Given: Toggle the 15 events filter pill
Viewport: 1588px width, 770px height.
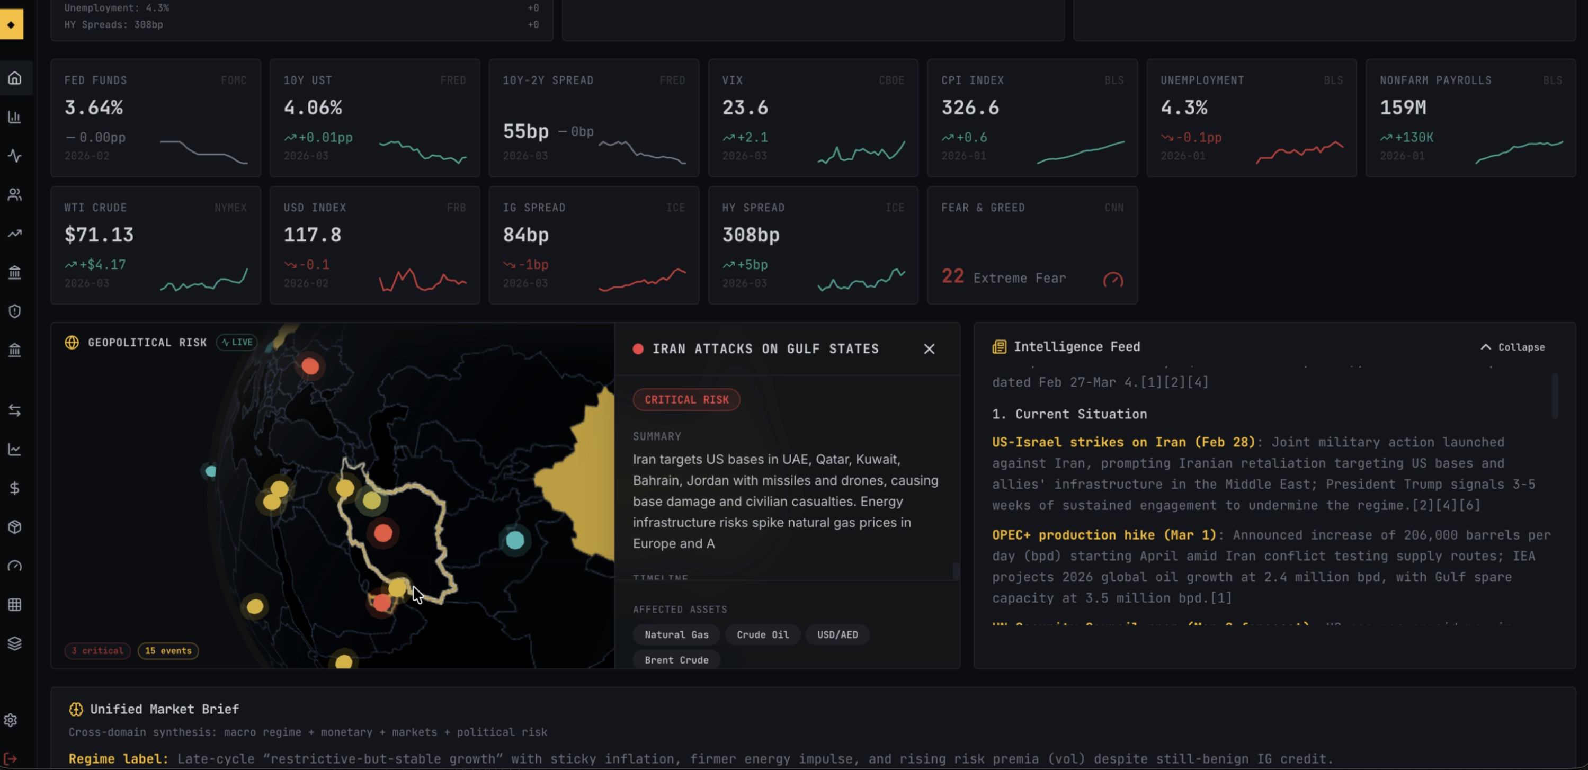Looking at the screenshot, I should click(x=168, y=650).
